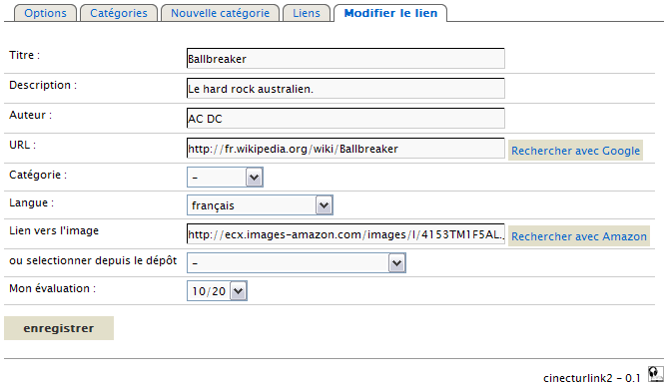Screen dimensions: 669x387
Task: Open the dépôt image selection dropdown
Action: [297, 263]
